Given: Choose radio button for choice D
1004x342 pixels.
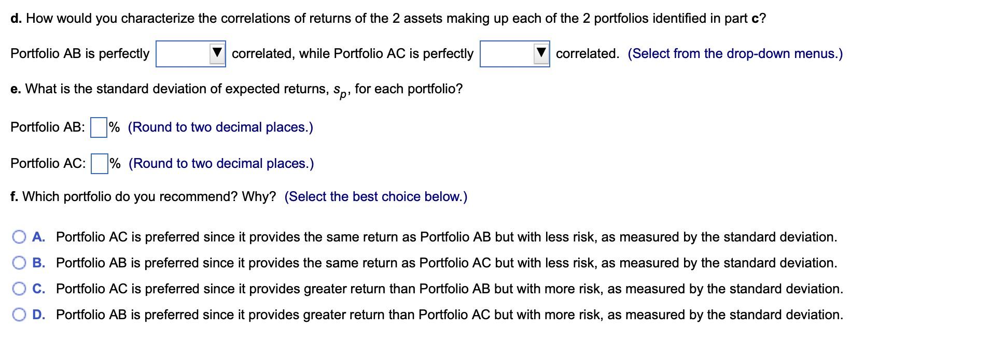Looking at the screenshot, I should click(x=19, y=315).
